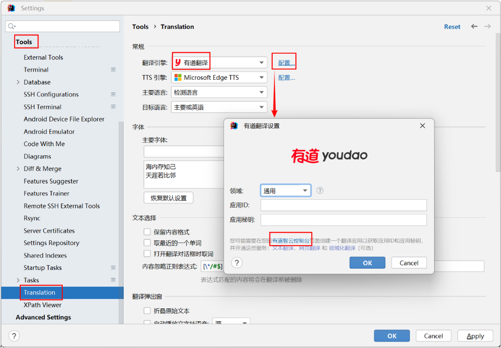Click the Reset link

coord(452,27)
